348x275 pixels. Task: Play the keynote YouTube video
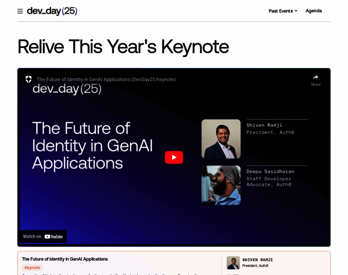[x=174, y=157]
